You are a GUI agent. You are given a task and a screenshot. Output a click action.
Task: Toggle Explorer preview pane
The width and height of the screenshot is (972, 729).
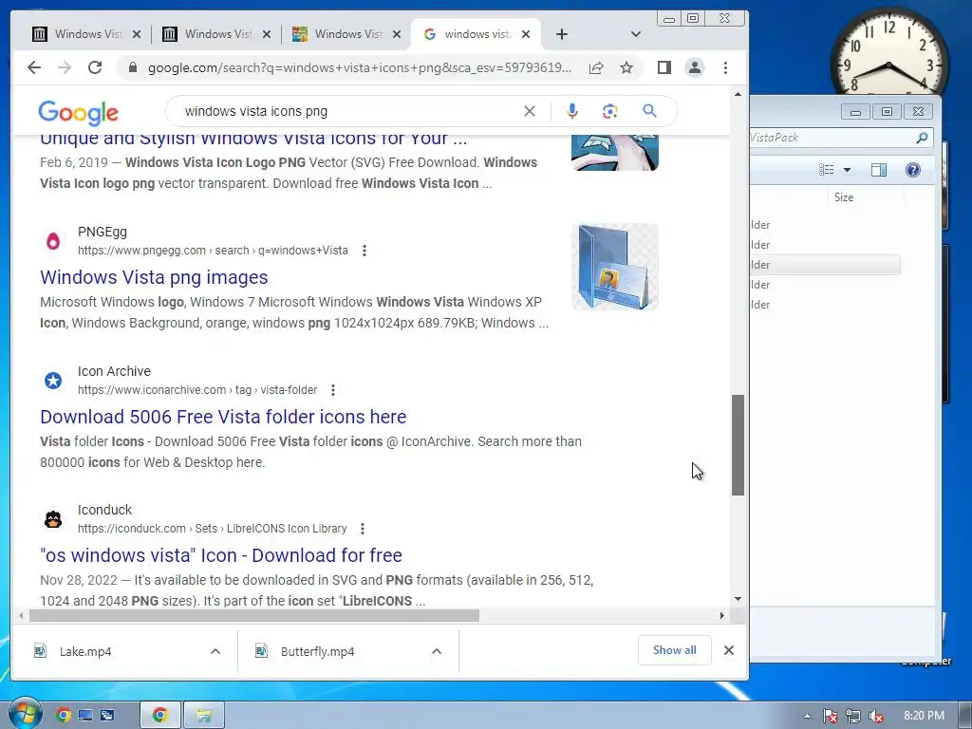pyautogui.click(x=879, y=170)
